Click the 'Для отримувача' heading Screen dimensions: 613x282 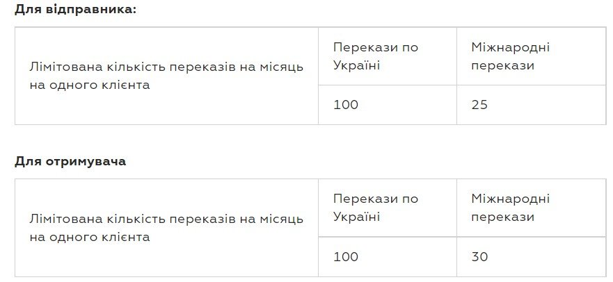click(70, 161)
